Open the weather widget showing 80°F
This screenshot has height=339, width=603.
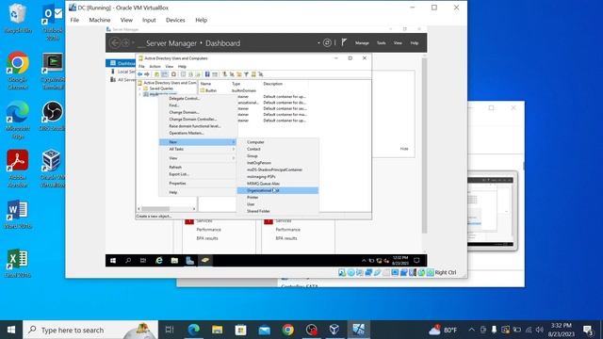[443, 330]
